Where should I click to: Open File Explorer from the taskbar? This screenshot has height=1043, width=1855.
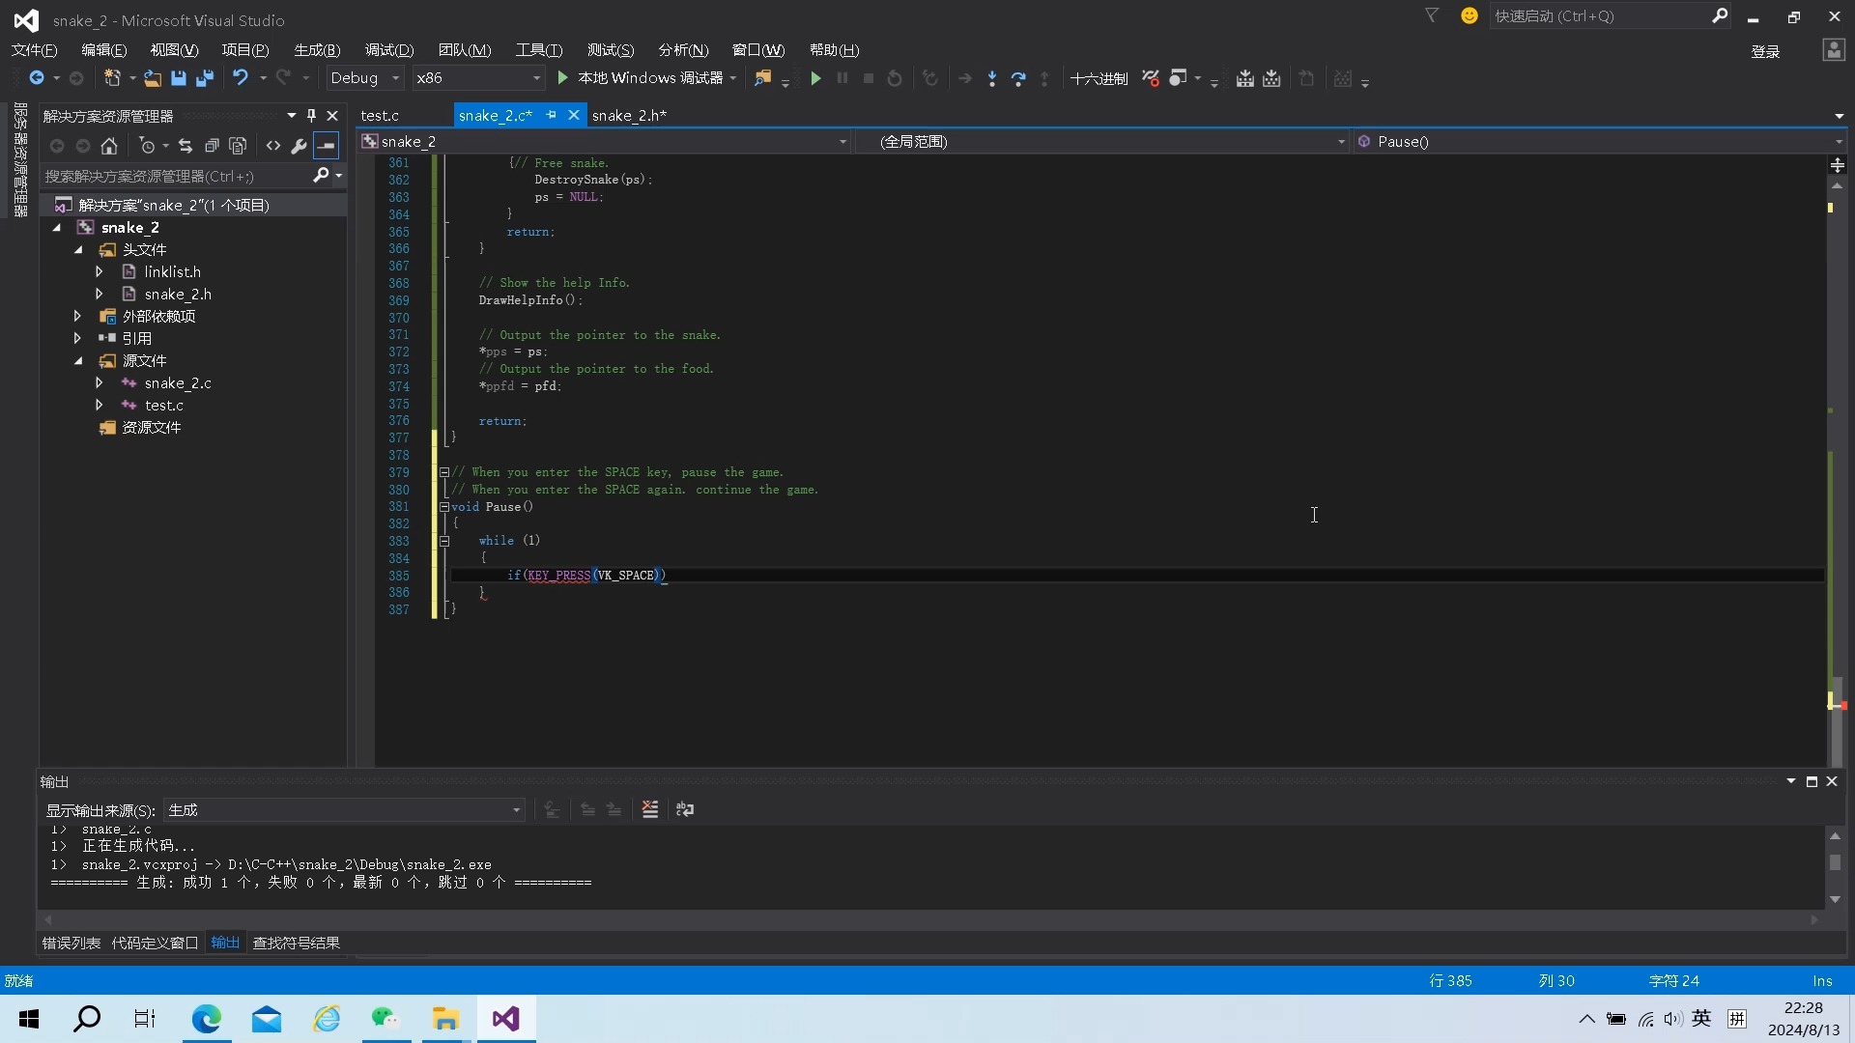(445, 1018)
